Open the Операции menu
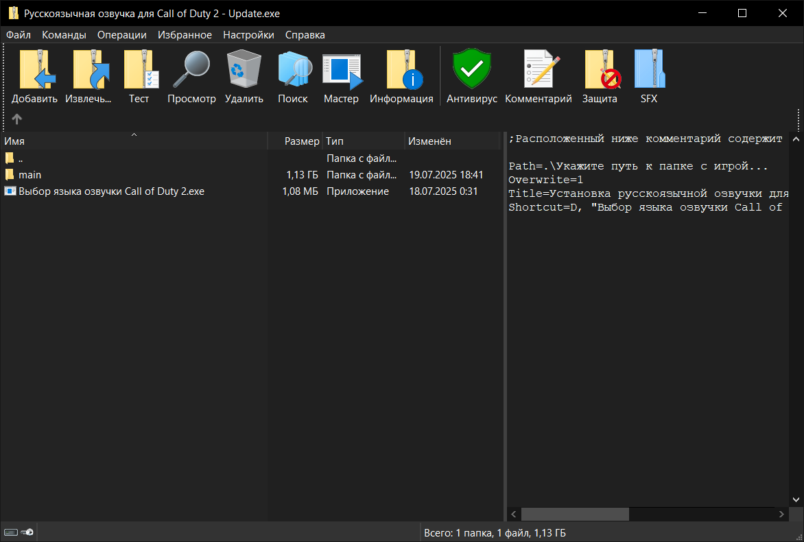This screenshot has height=542, width=804. 122,35
